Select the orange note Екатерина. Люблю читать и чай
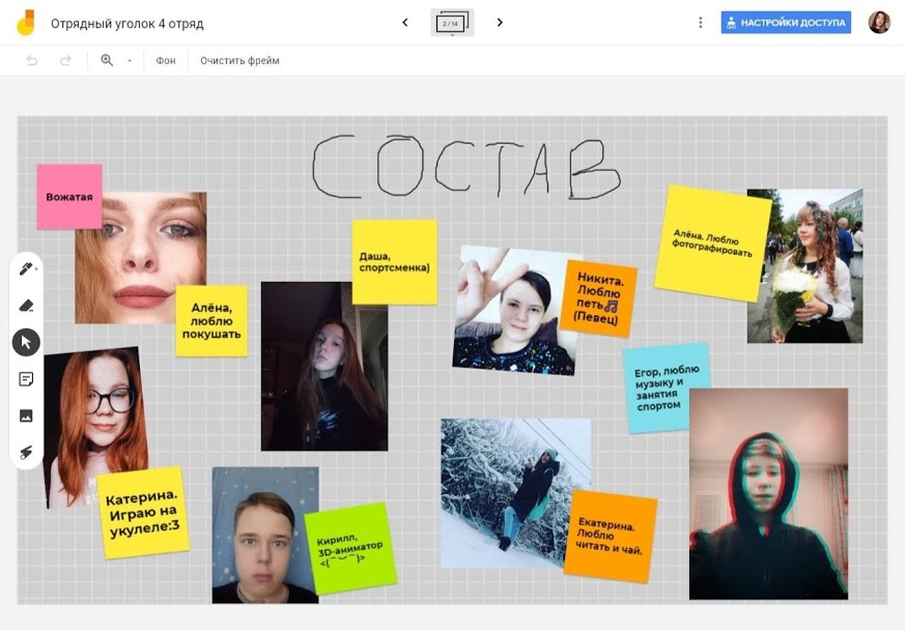This screenshot has width=905, height=630. coord(611,536)
